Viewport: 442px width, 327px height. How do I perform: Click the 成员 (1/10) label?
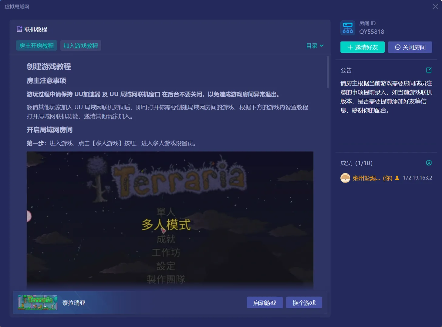pos(356,163)
